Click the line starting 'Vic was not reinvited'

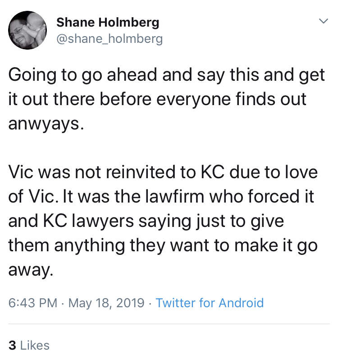(x=163, y=172)
